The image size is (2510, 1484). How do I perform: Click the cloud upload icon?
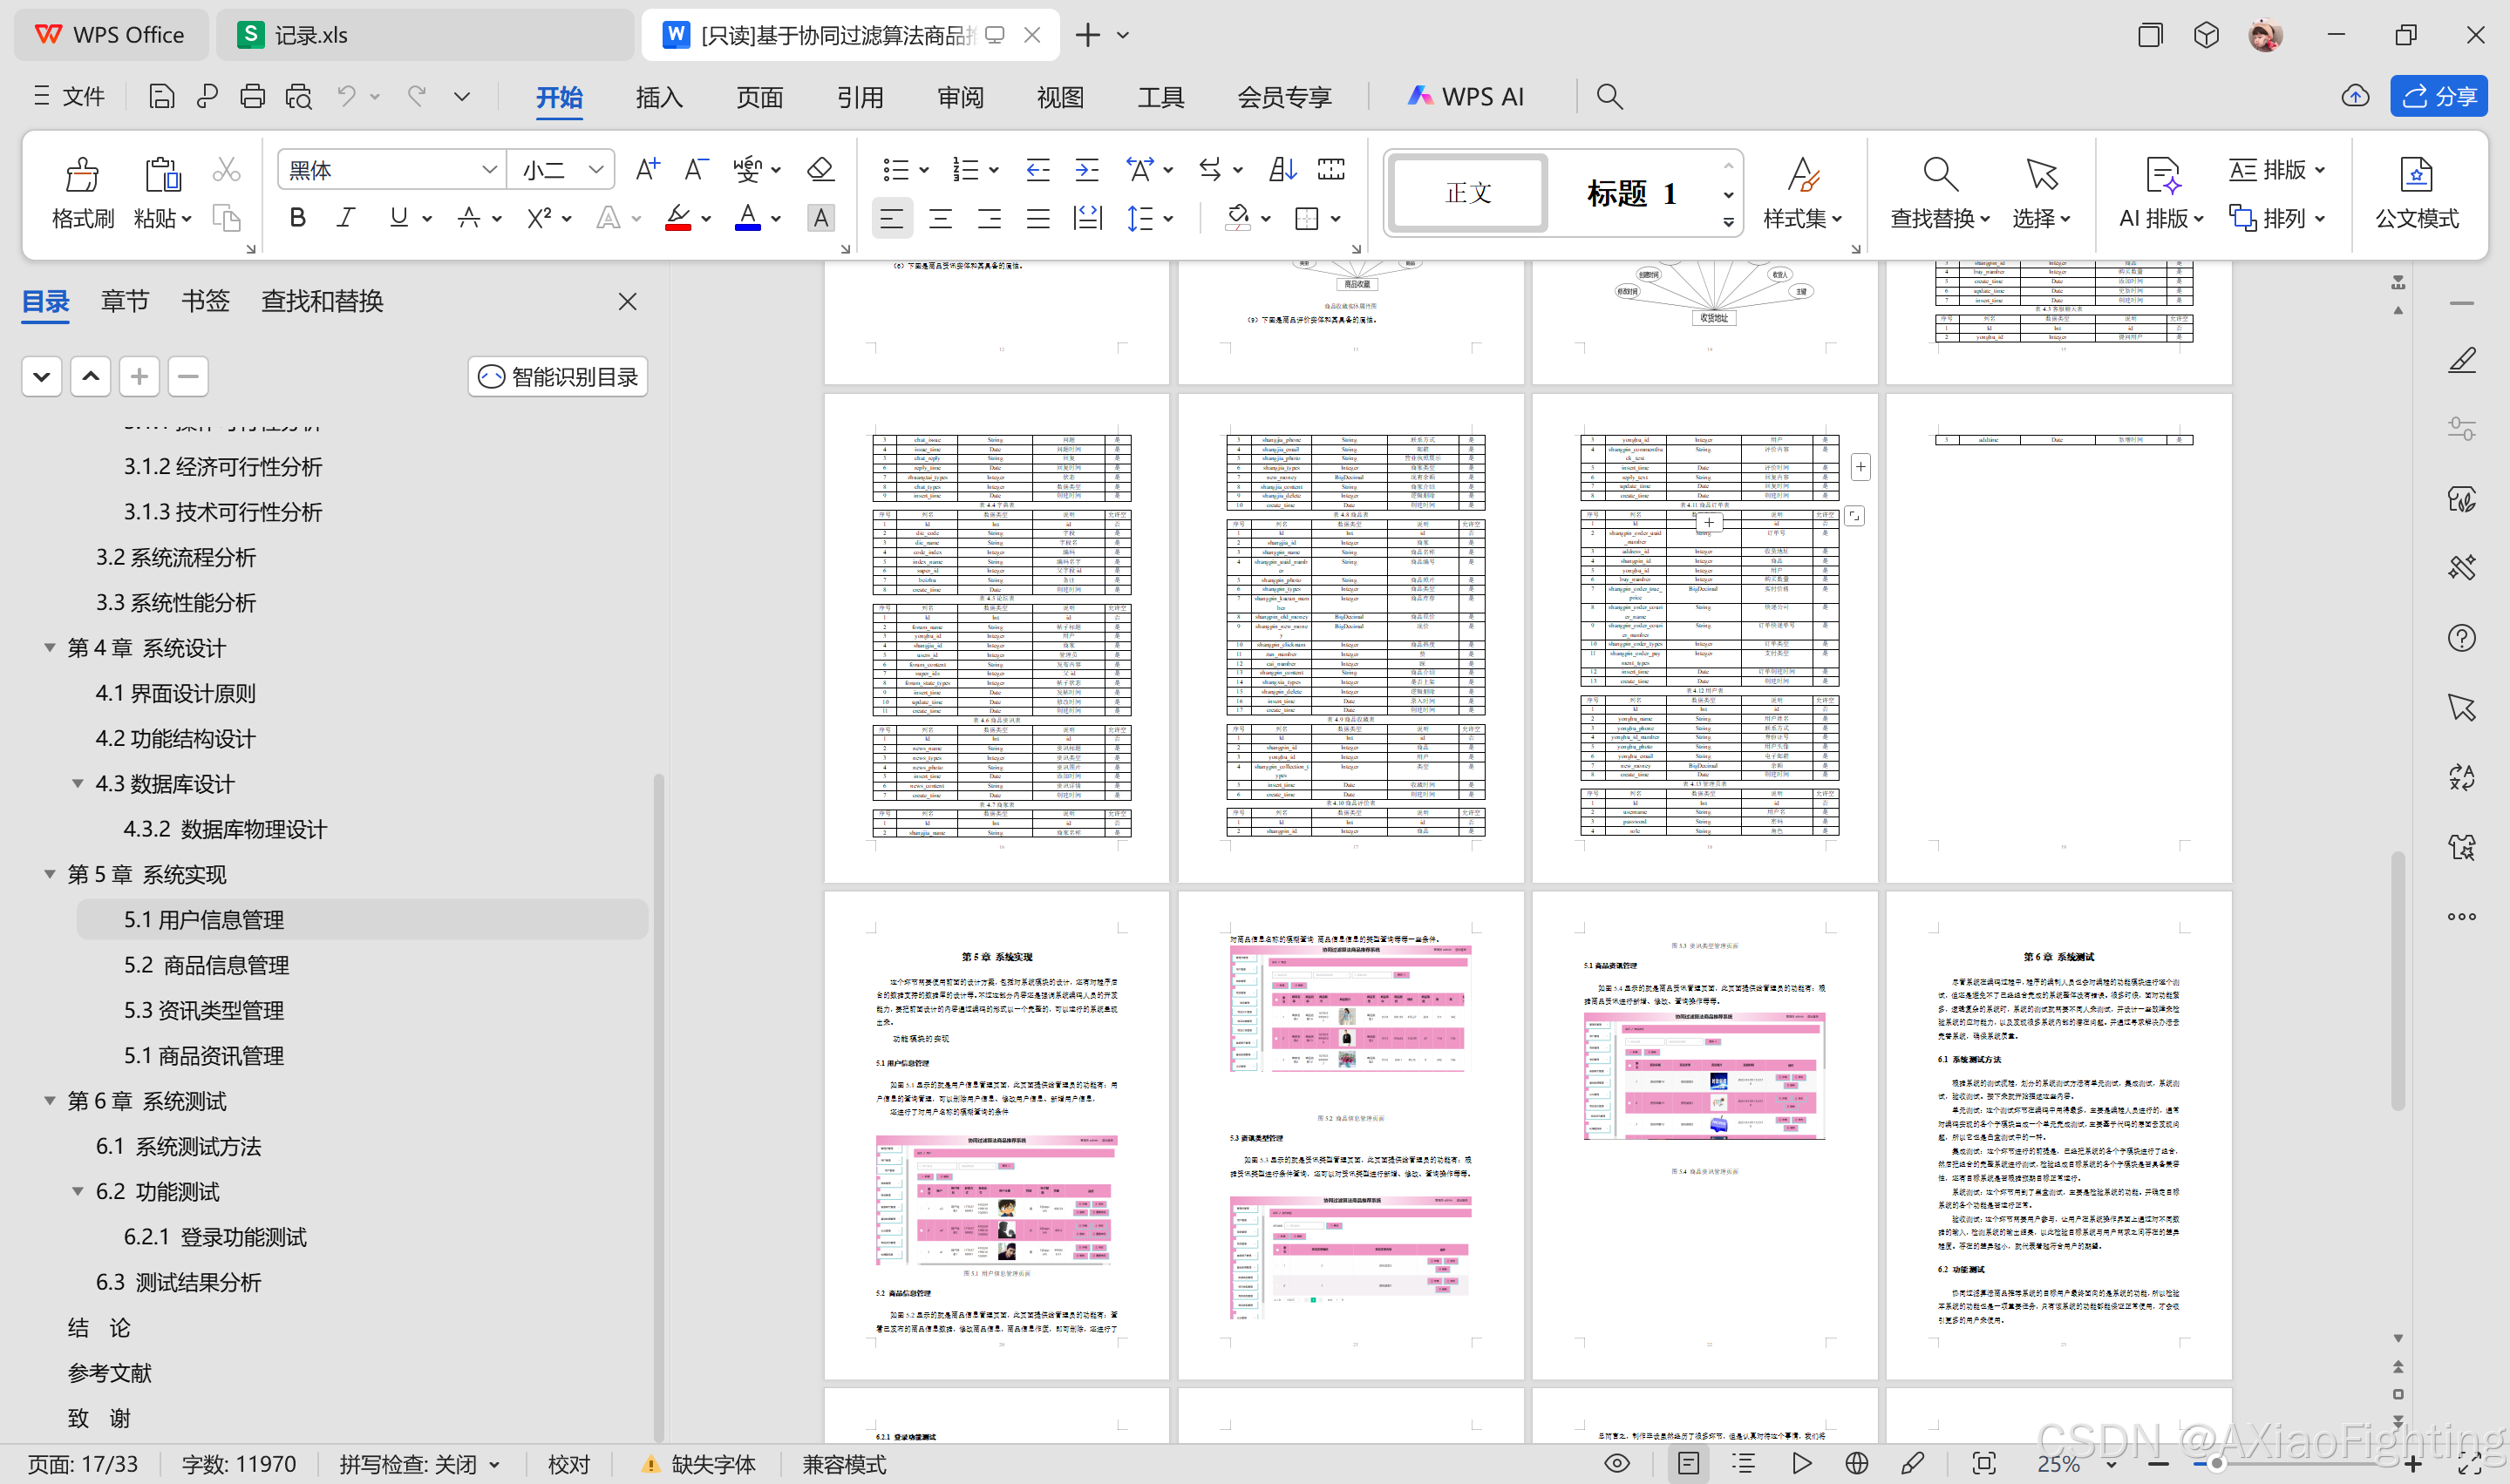(x=2355, y=96)
